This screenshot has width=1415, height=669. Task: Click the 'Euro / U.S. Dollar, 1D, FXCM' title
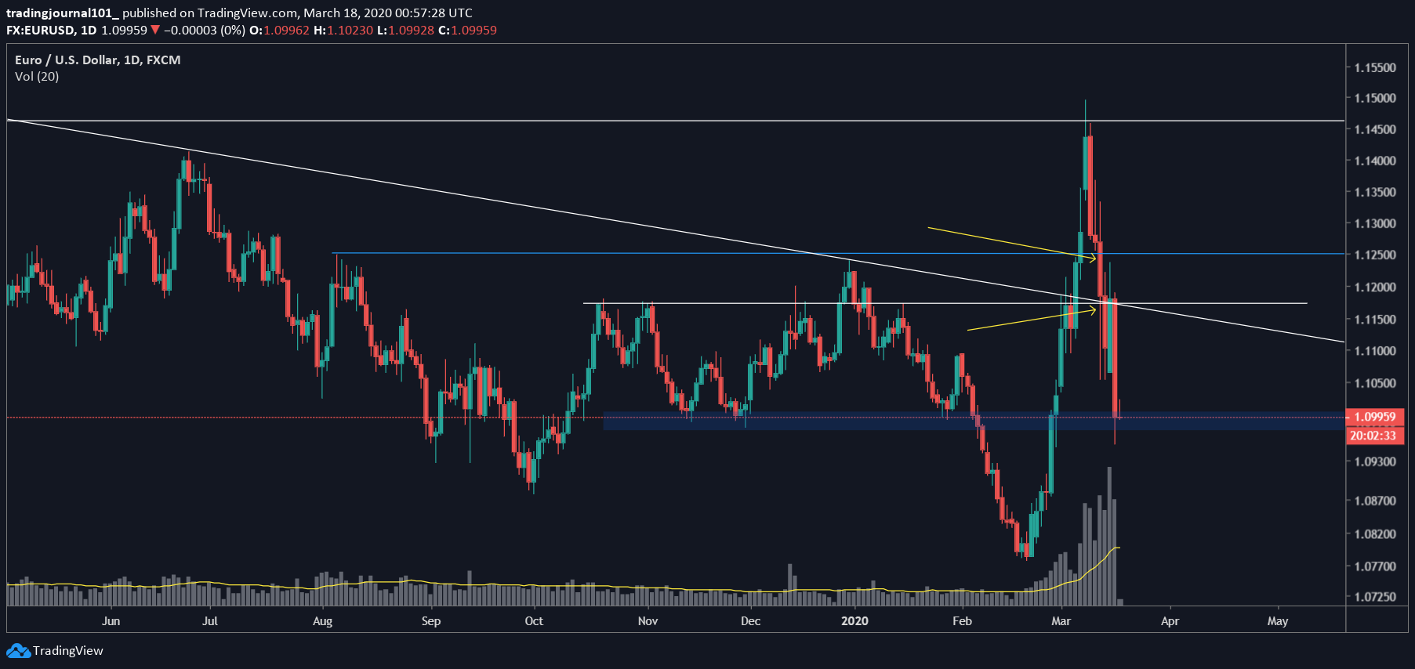(98, 60)
